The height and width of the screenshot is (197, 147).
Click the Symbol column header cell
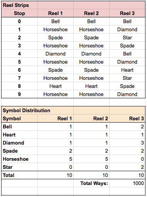point(20,118)
